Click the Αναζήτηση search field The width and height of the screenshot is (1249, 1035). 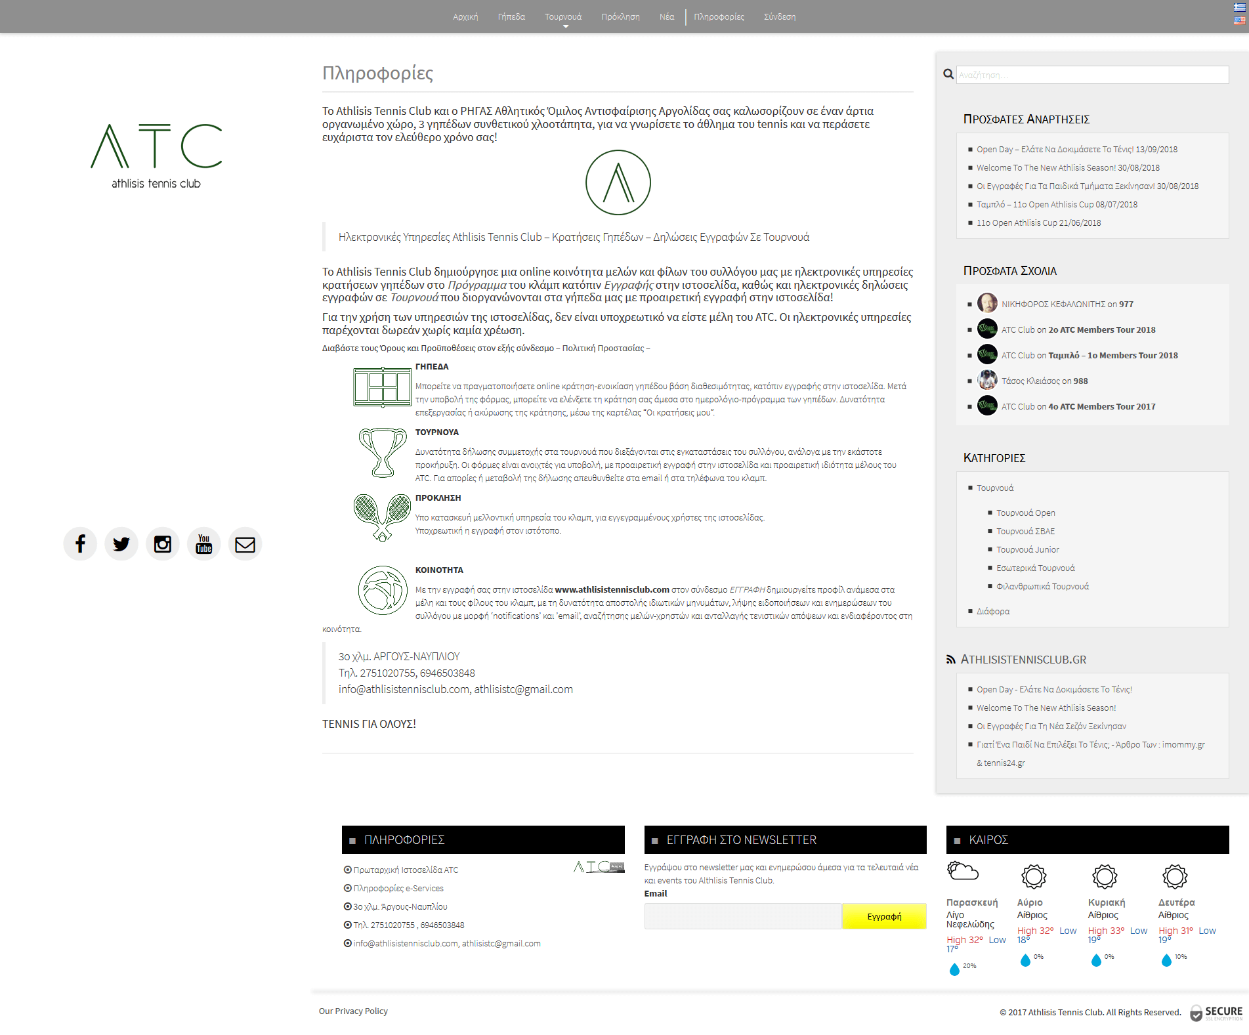pos(1092,75)
